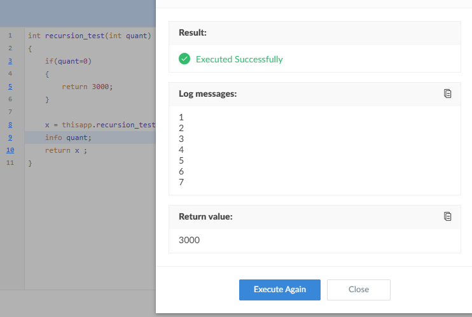Click line number 5 in the gutter

10,87
